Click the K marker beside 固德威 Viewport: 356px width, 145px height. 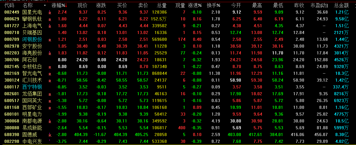tap(50, 135)
